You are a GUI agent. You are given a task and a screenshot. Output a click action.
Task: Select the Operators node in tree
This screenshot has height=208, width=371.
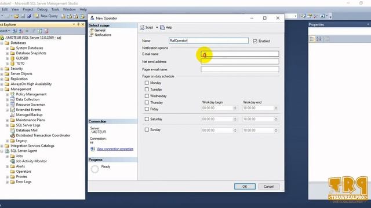(x=23, y=172)
